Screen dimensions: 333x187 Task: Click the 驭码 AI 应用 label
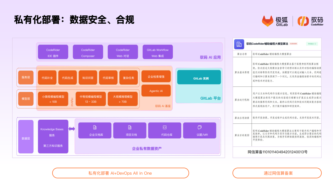point(210,58)
